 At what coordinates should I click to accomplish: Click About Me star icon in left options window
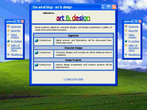pyautogui.click(x=8, y=30)
